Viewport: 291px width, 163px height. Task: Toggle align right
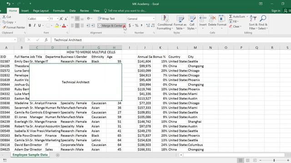pos(82,25)
